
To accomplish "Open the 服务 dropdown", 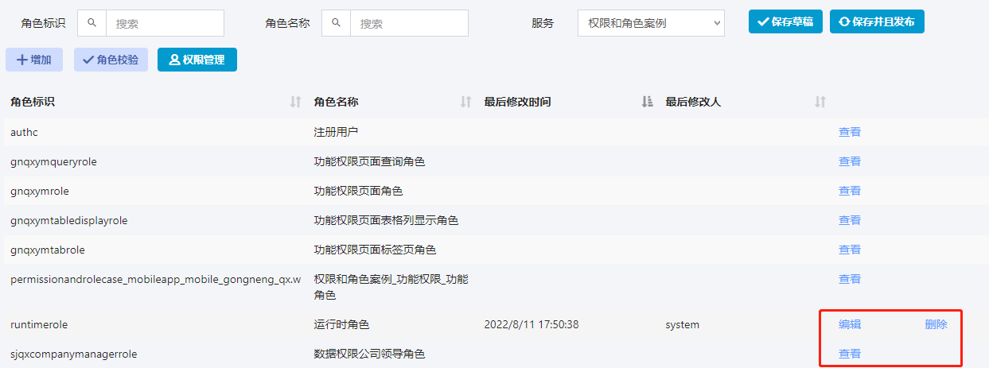I will click(650, 23).
